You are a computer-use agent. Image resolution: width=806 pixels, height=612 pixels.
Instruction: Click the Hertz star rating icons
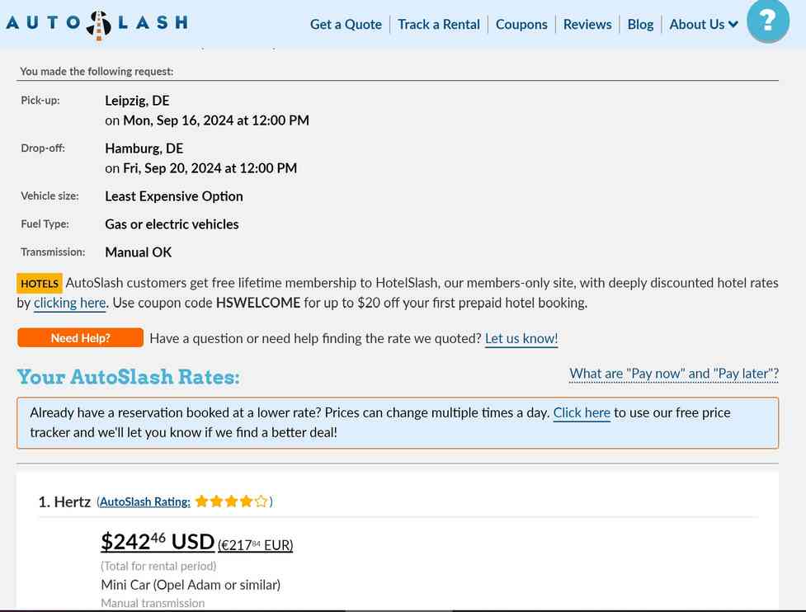pos(231,501)
